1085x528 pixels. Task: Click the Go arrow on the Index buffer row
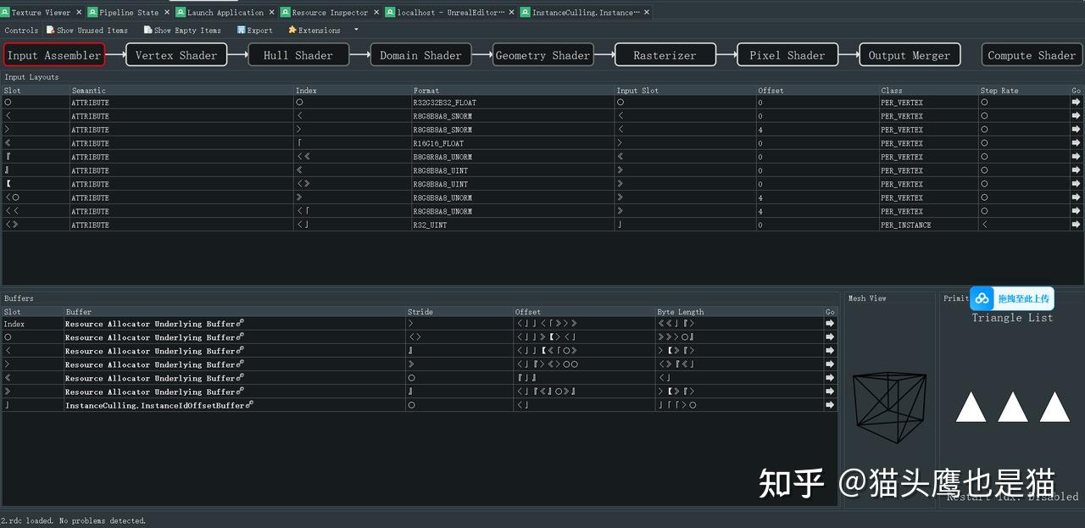(829, 323)
